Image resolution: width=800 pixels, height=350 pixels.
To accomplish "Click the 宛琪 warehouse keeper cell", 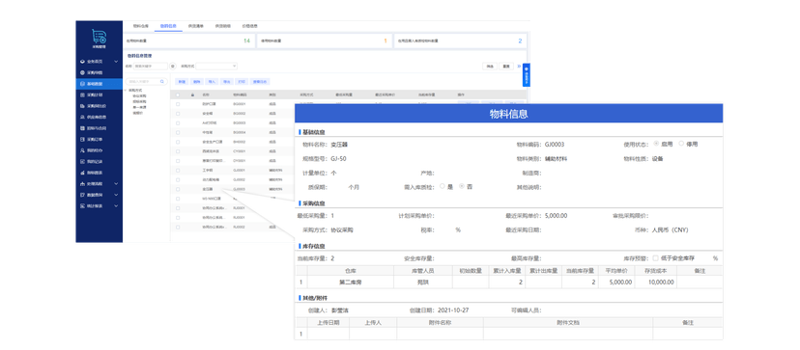I will click(422, 283).
